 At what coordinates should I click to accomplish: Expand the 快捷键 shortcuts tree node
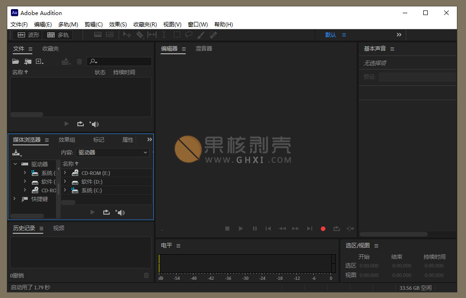click(x=15, y=199)
